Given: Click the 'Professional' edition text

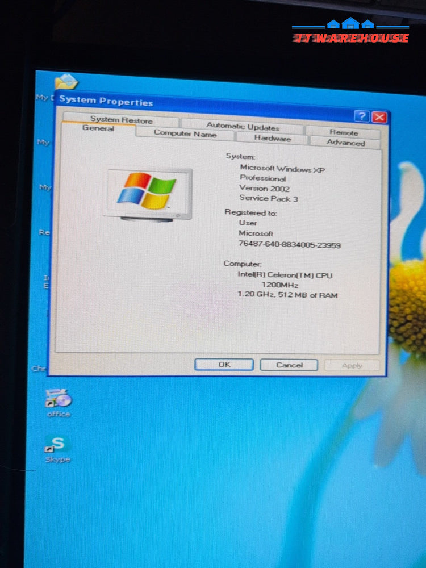Looking at the screenshot, I should (262, 178).
